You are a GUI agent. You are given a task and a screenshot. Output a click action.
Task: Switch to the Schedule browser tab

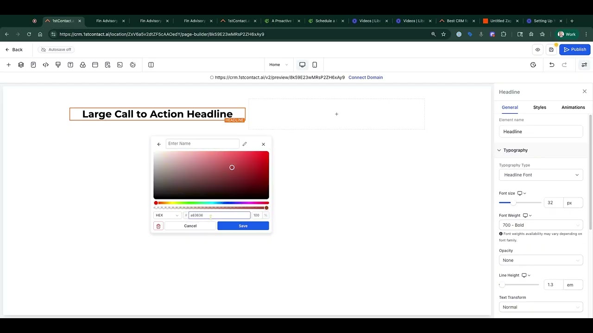(325, 21)
